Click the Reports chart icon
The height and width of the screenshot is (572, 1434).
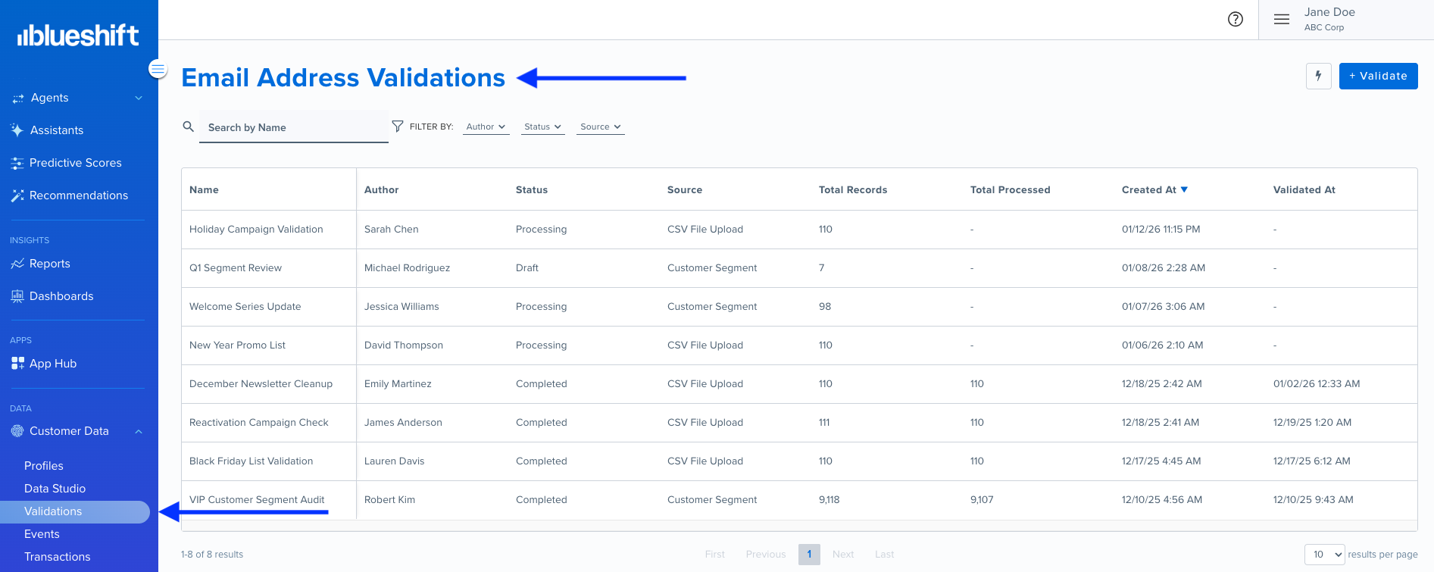click(17, 264)
